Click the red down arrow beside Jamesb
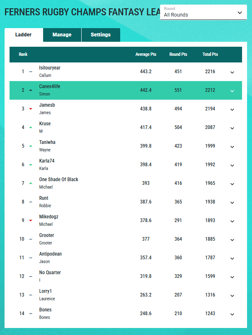Viewport: 252px width, 335px height. (x=31, y=109)
